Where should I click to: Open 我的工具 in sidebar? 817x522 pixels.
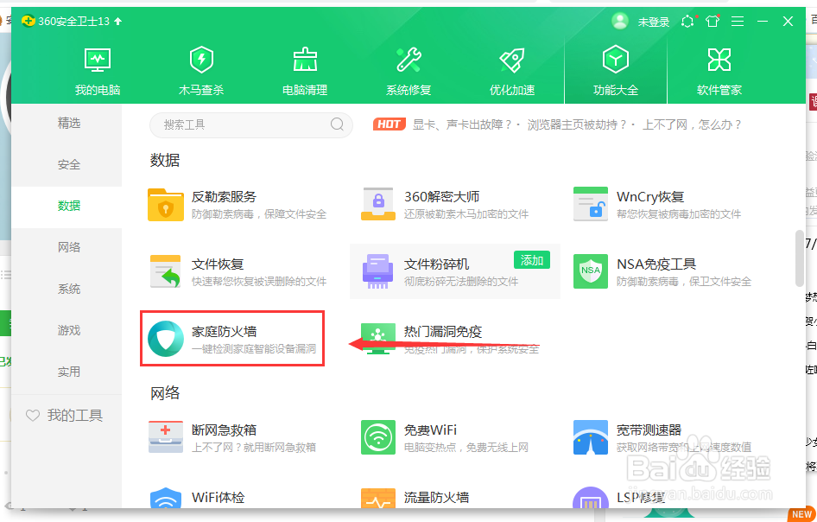click(75, 416)
